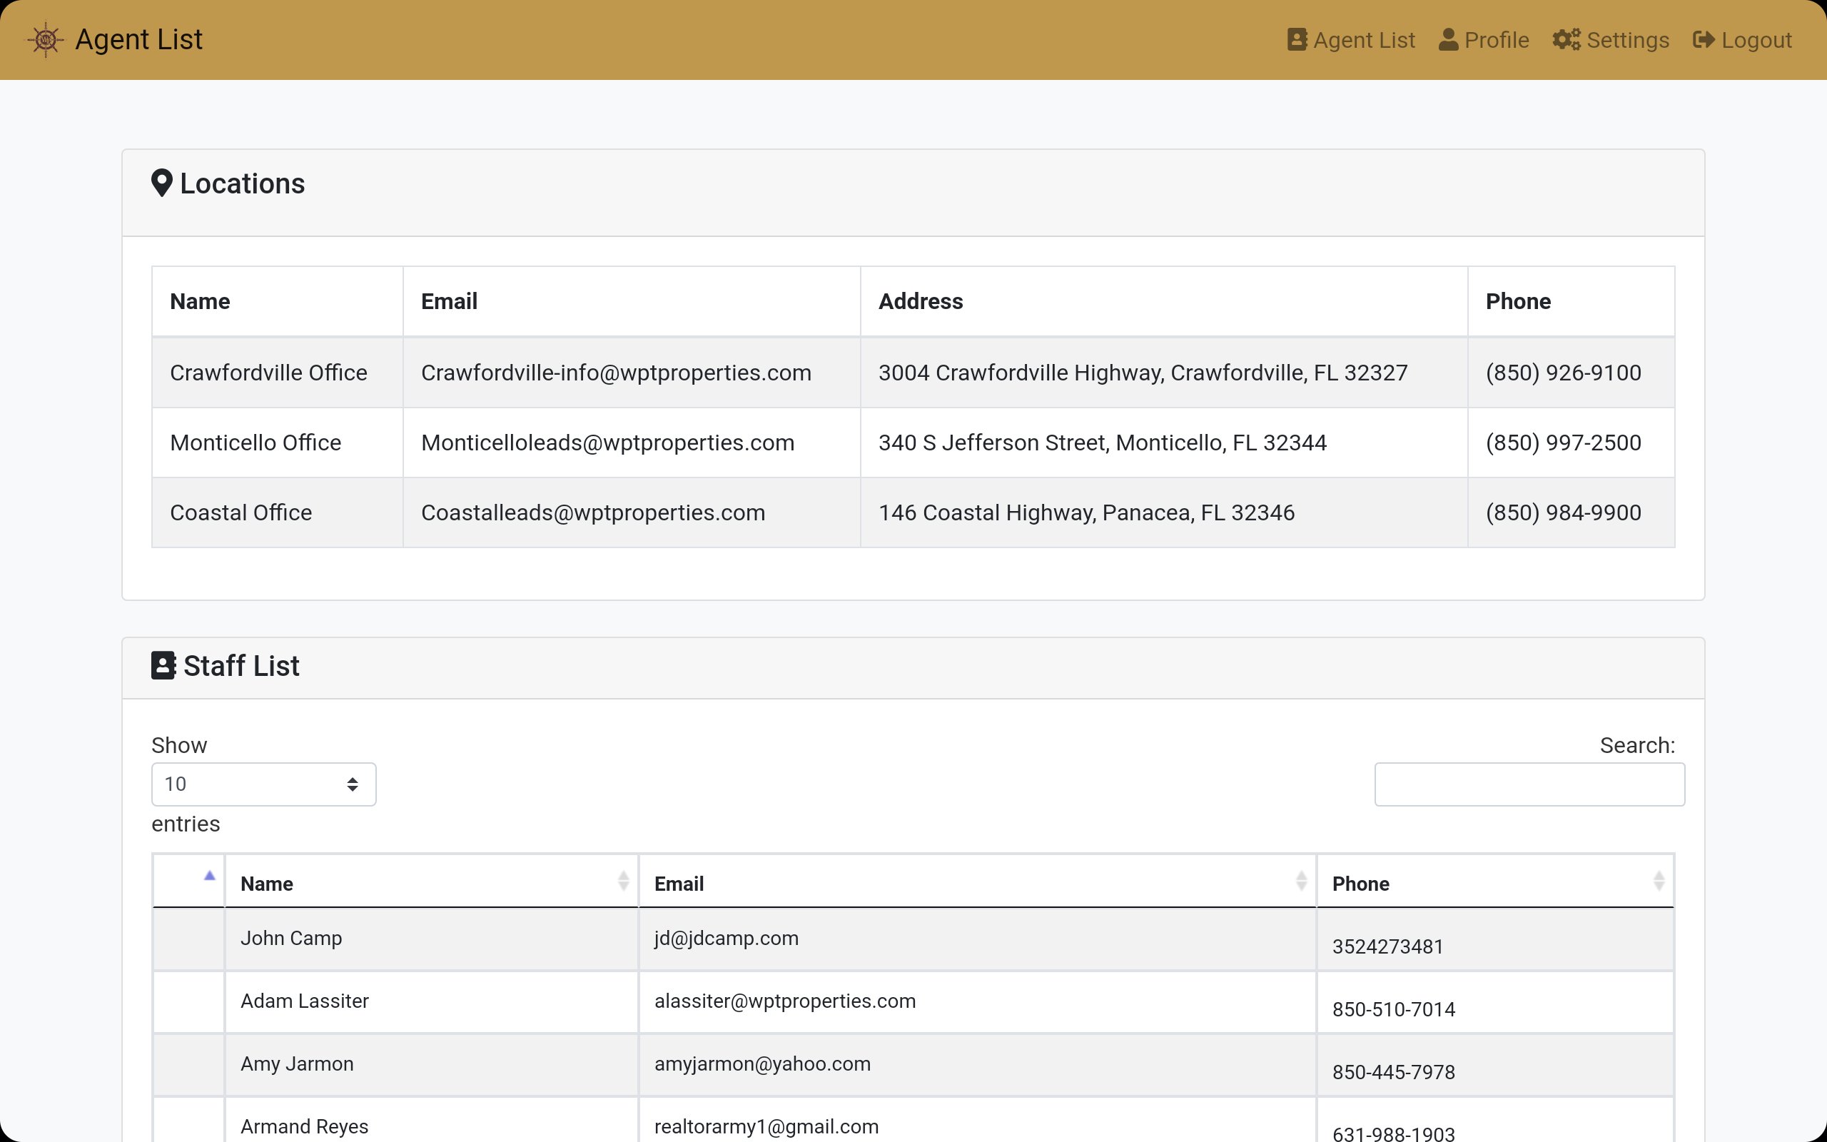
Task: Click the person icon beside Profile
Action: tap(1447, 39)
